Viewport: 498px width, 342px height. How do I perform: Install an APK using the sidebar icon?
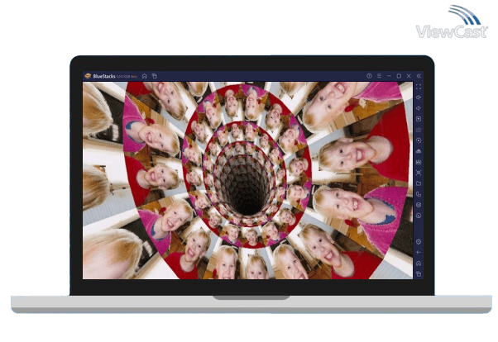coord(419,151)
